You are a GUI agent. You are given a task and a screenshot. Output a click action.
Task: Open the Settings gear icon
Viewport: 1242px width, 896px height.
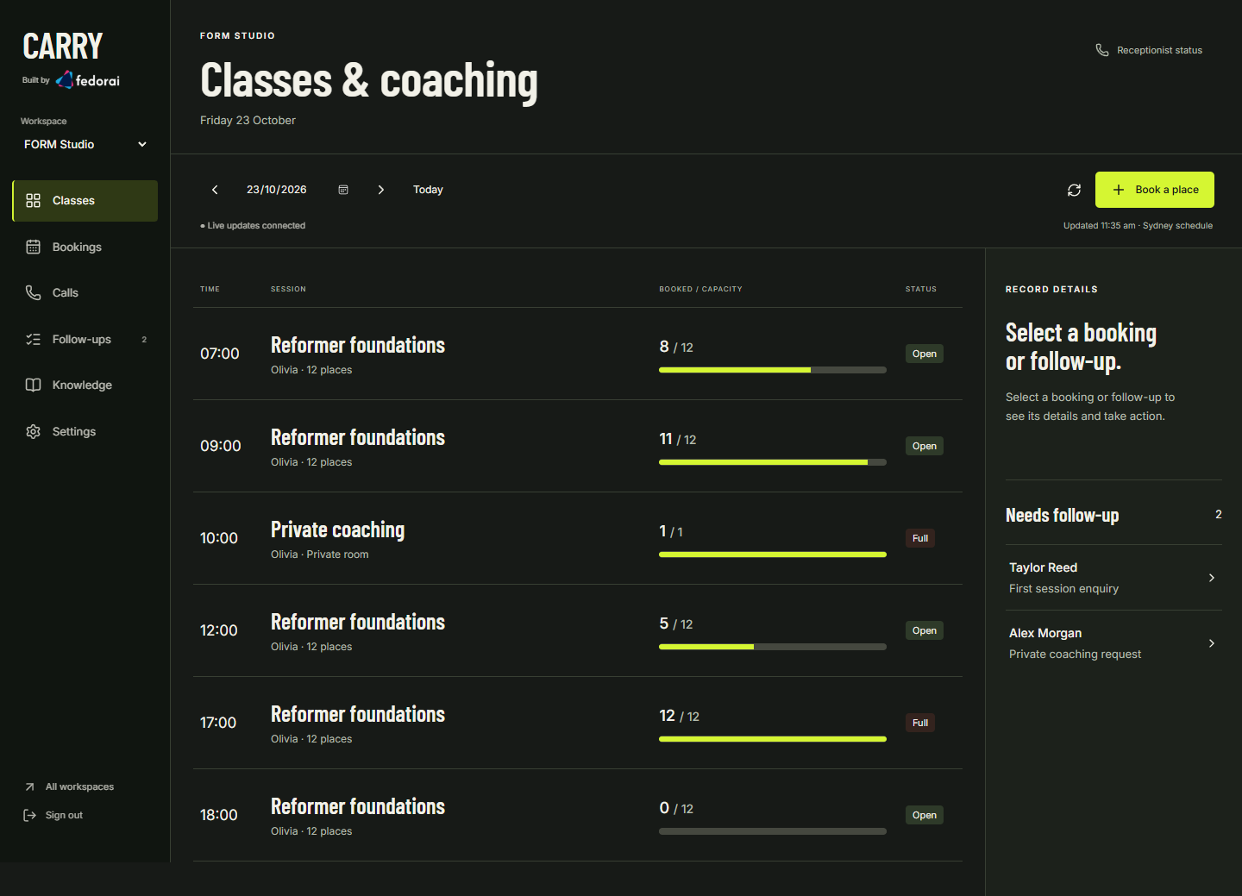33,431
